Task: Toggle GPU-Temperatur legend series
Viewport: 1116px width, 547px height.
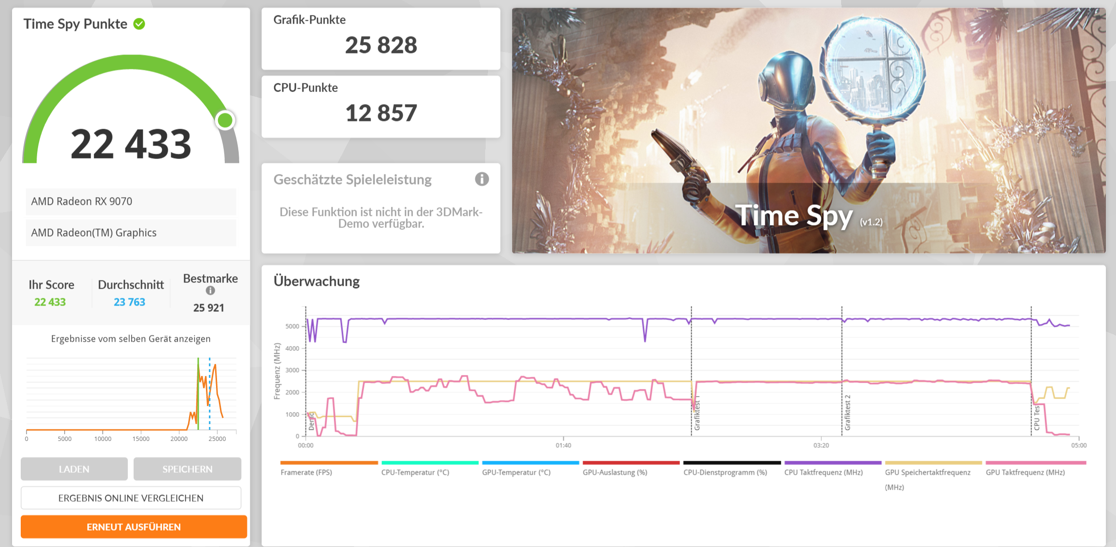Action: click(516, 472)
